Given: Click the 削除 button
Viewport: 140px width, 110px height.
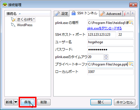Looking at the screenshot, I should [44, 102].
